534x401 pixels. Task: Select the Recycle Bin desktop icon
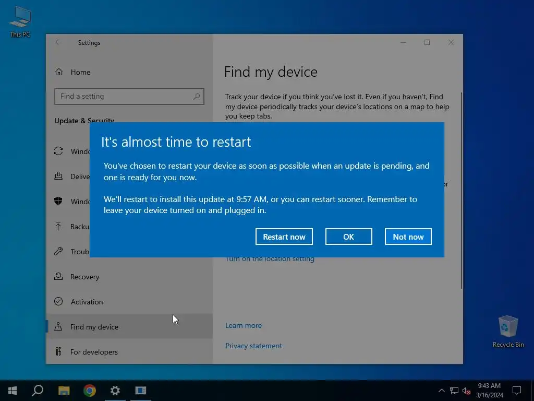[x=508, y=332]
